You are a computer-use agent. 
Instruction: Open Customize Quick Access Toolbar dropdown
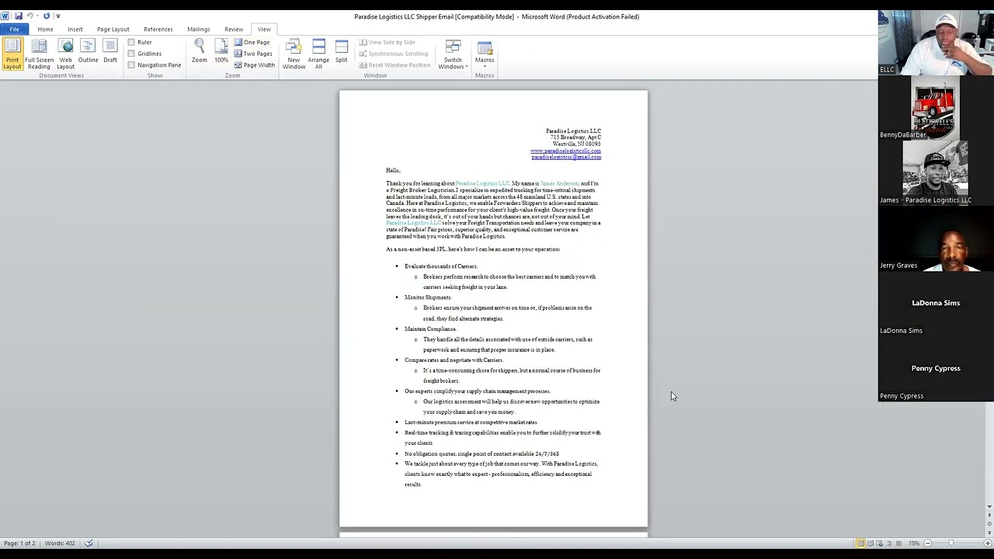click(58, 16)
